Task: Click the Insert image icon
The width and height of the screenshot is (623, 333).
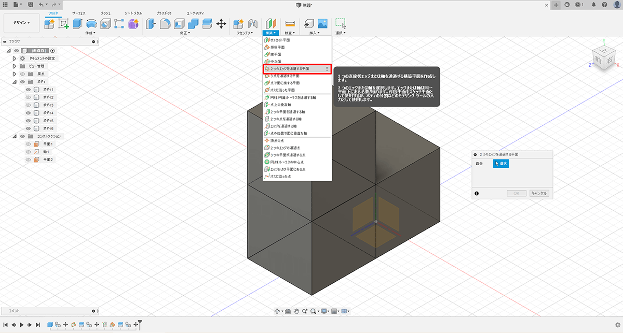Action: pyautogui.click(x=322, y=23)
